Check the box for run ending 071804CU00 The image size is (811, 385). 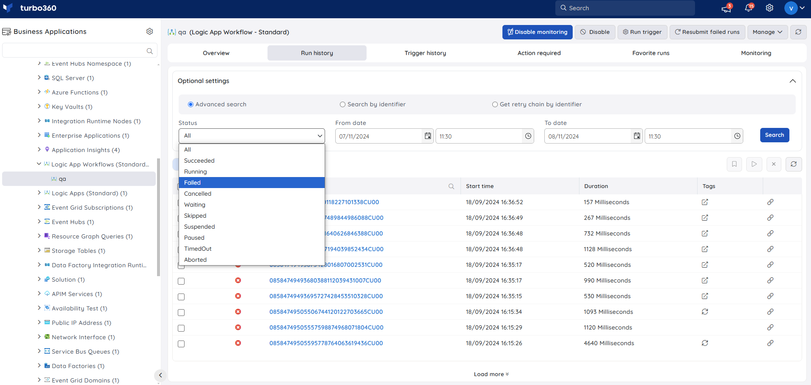coord(181,328)
